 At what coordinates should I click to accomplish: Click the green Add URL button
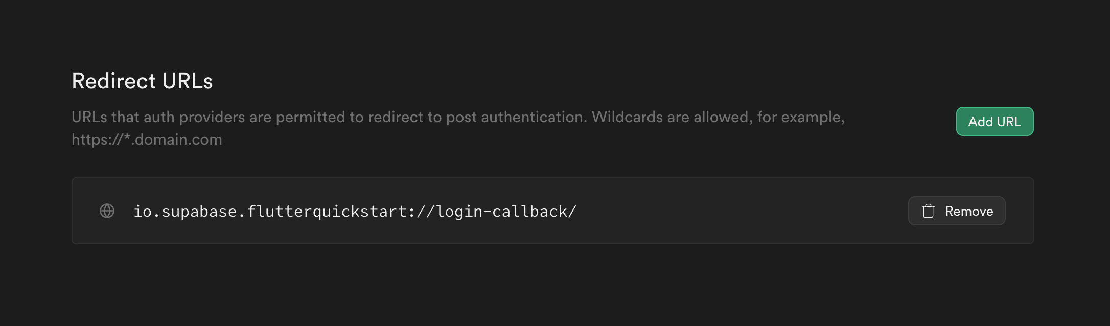point(995,122)
